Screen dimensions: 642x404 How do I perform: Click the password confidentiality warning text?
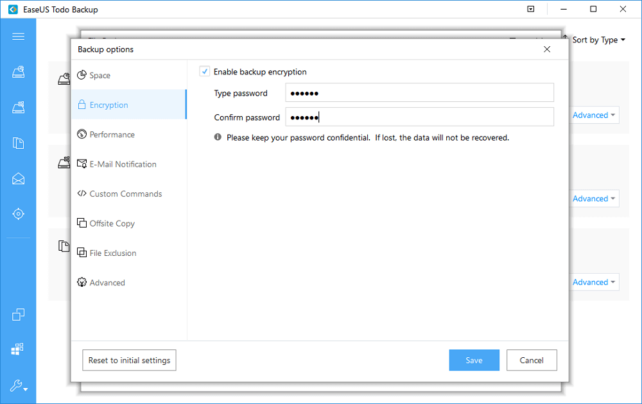[x=368, y=138]
